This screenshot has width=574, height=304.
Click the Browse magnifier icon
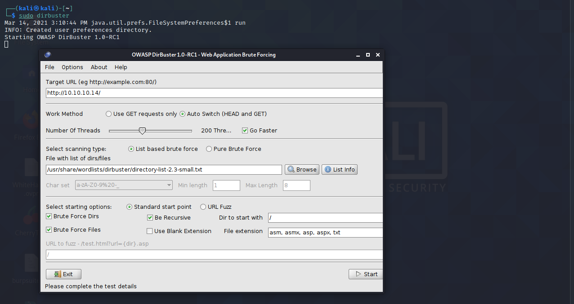pos(291,169)
